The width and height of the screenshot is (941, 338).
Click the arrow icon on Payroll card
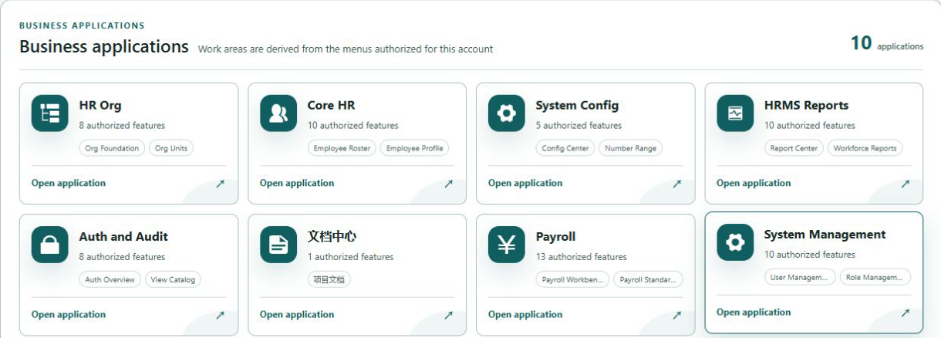pyautogui.click(x=676, y=315)
